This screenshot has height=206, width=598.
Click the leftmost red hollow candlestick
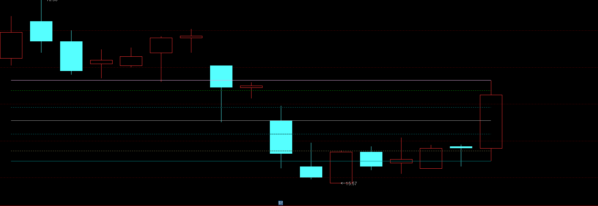coord(11,45)
